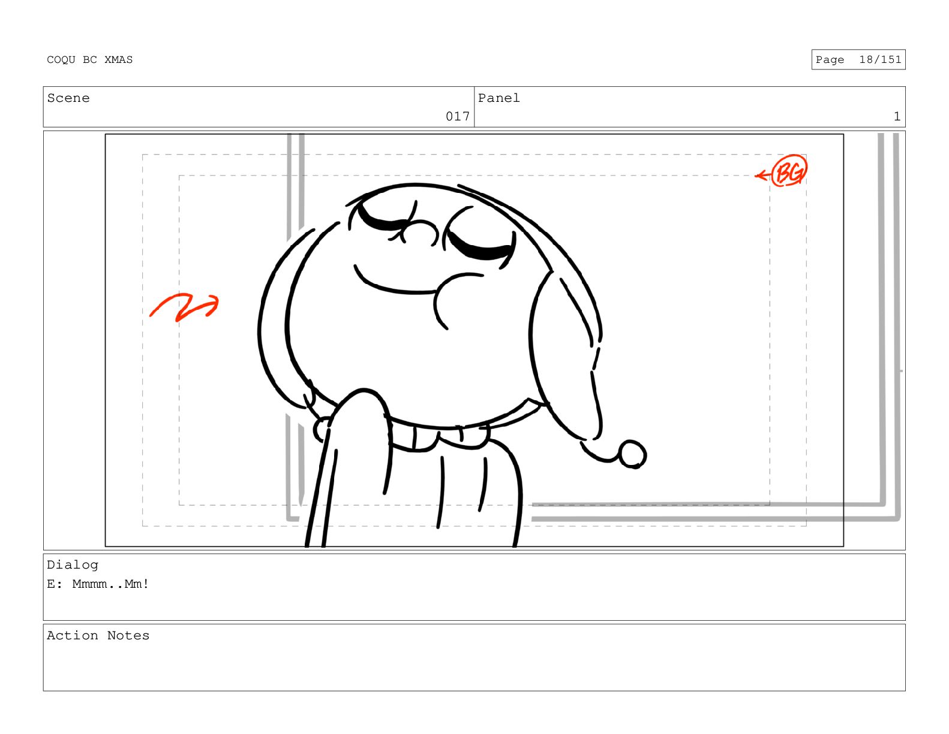Click the 'Action Notes' section label
949x734 pixels.
click(98, 636)
